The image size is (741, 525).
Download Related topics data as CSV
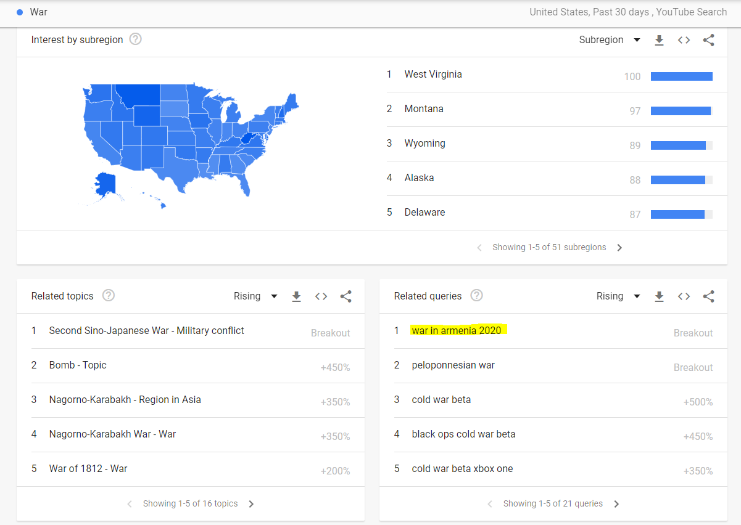point(296,296)
